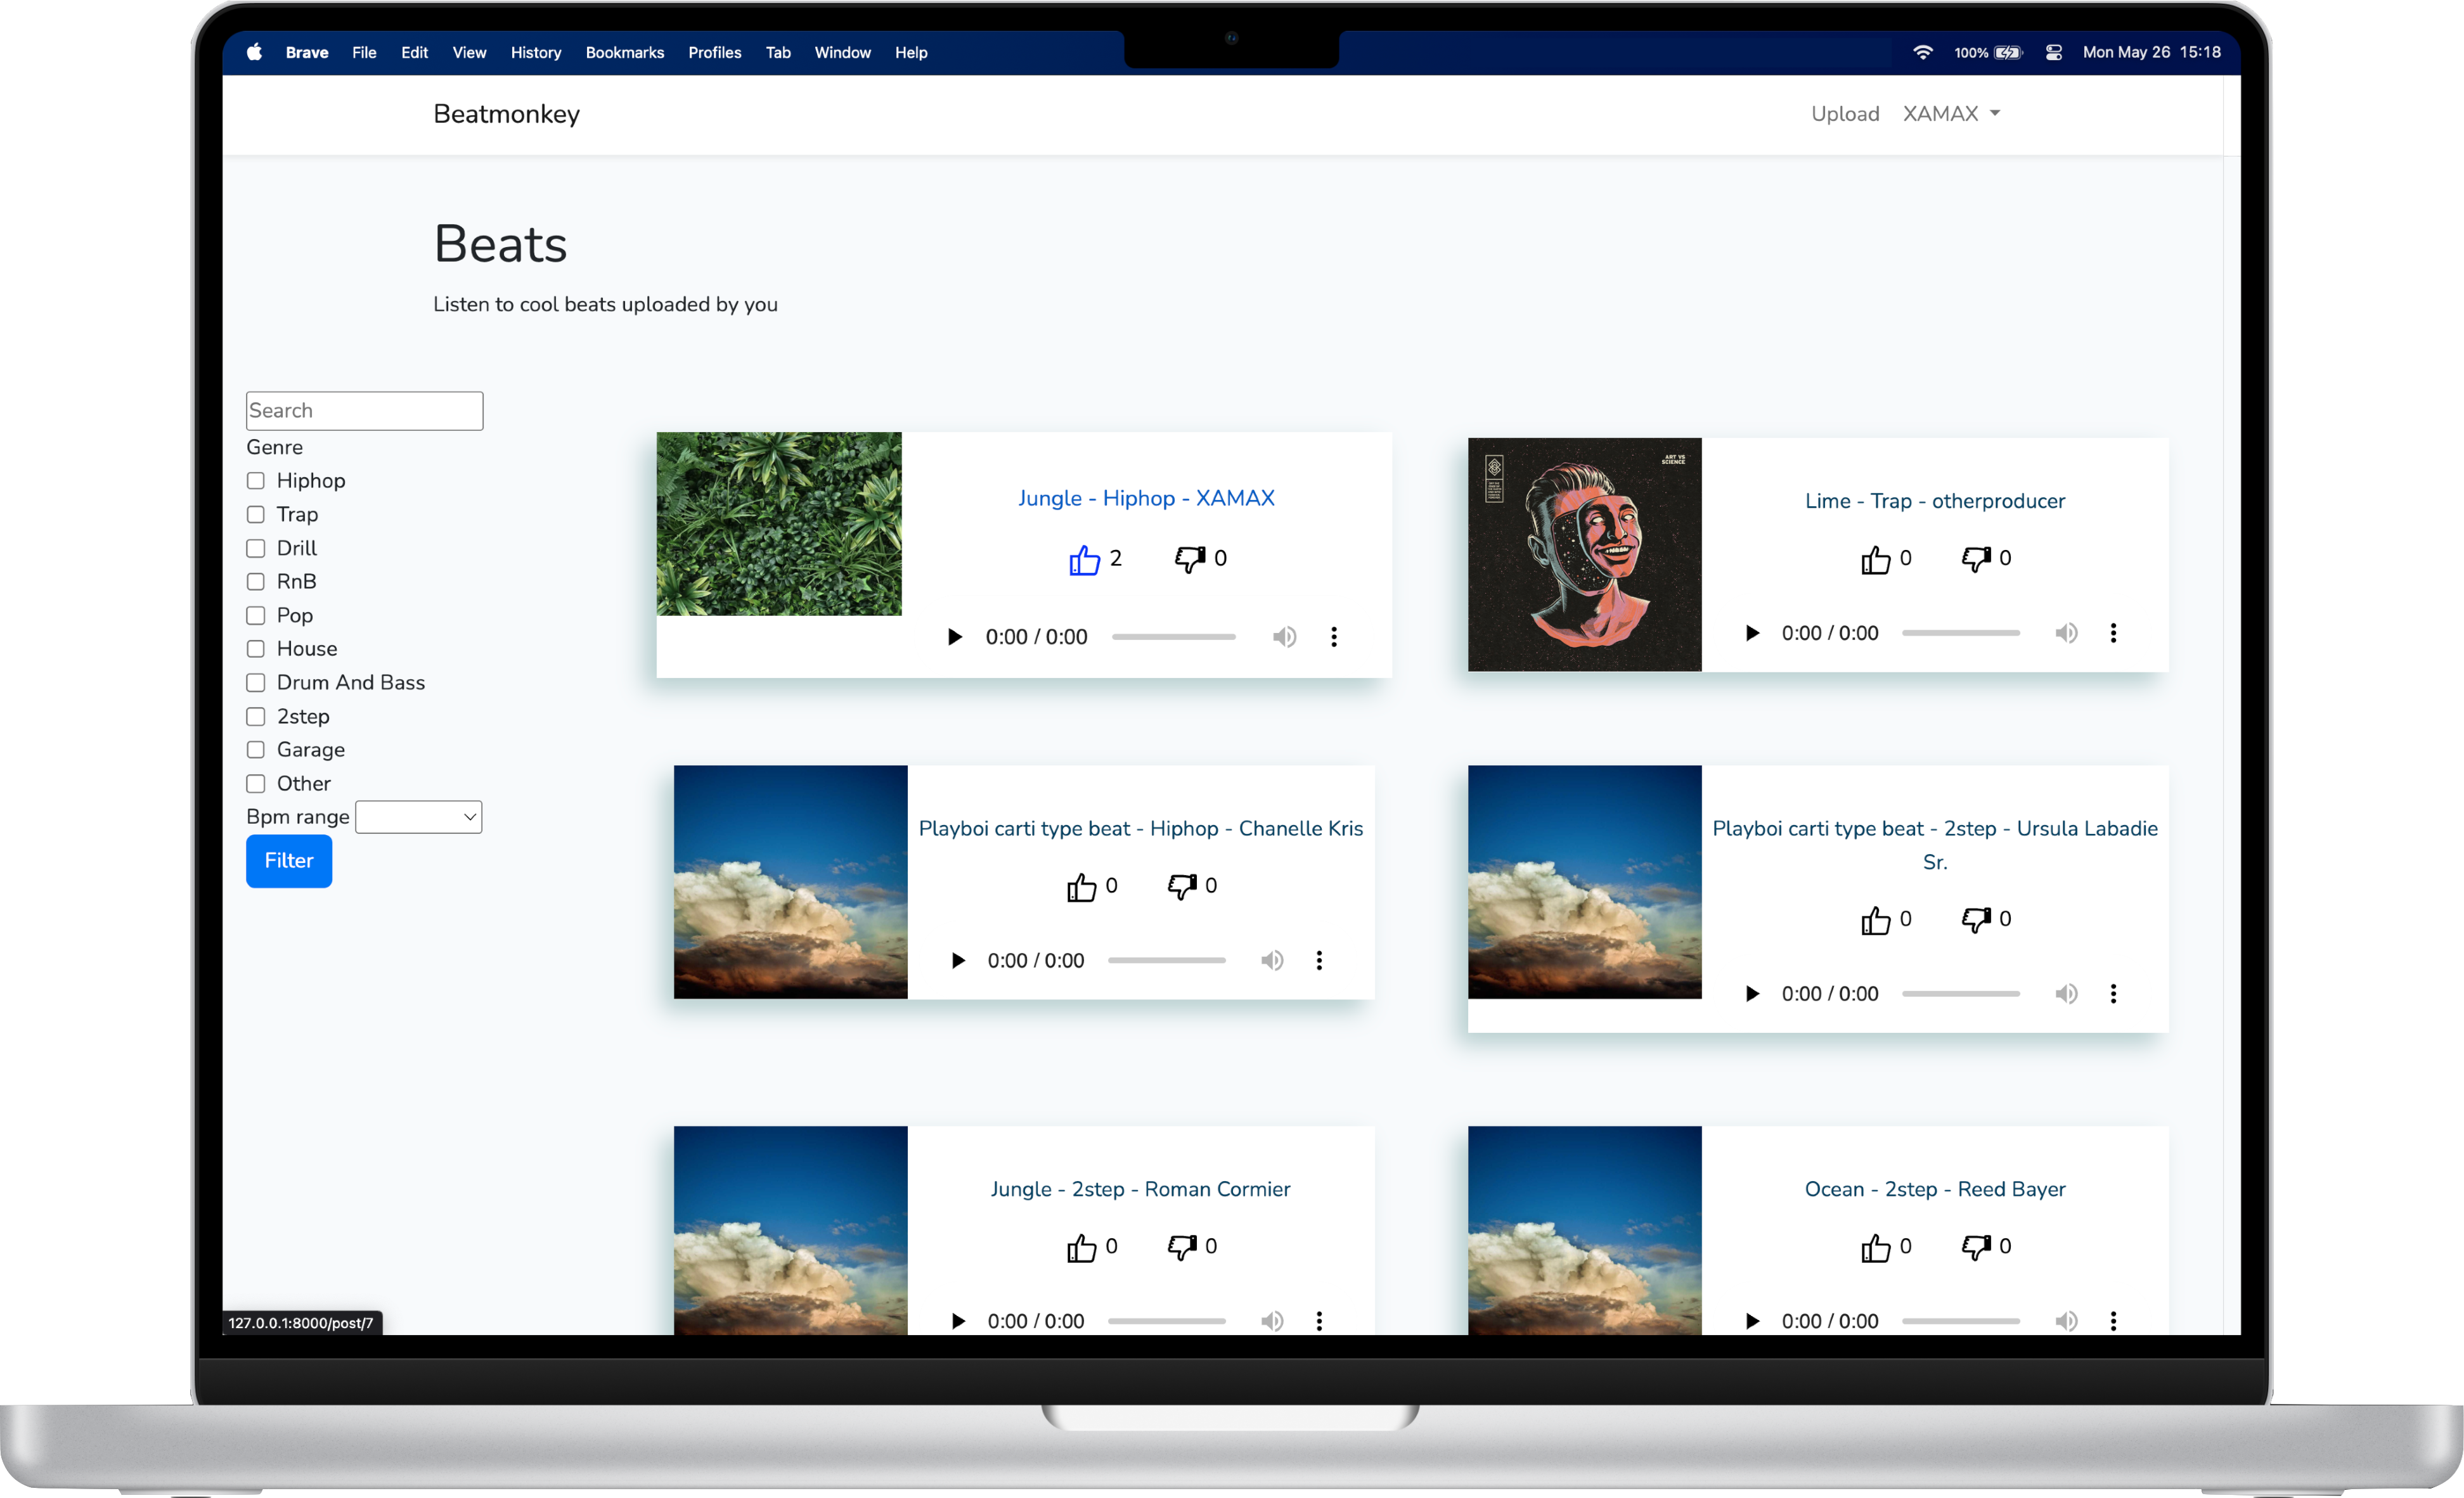2464x1498 pixels.
Task: Play the Jungle Hiphop XAMAX track
Action: tap(954, 637)
